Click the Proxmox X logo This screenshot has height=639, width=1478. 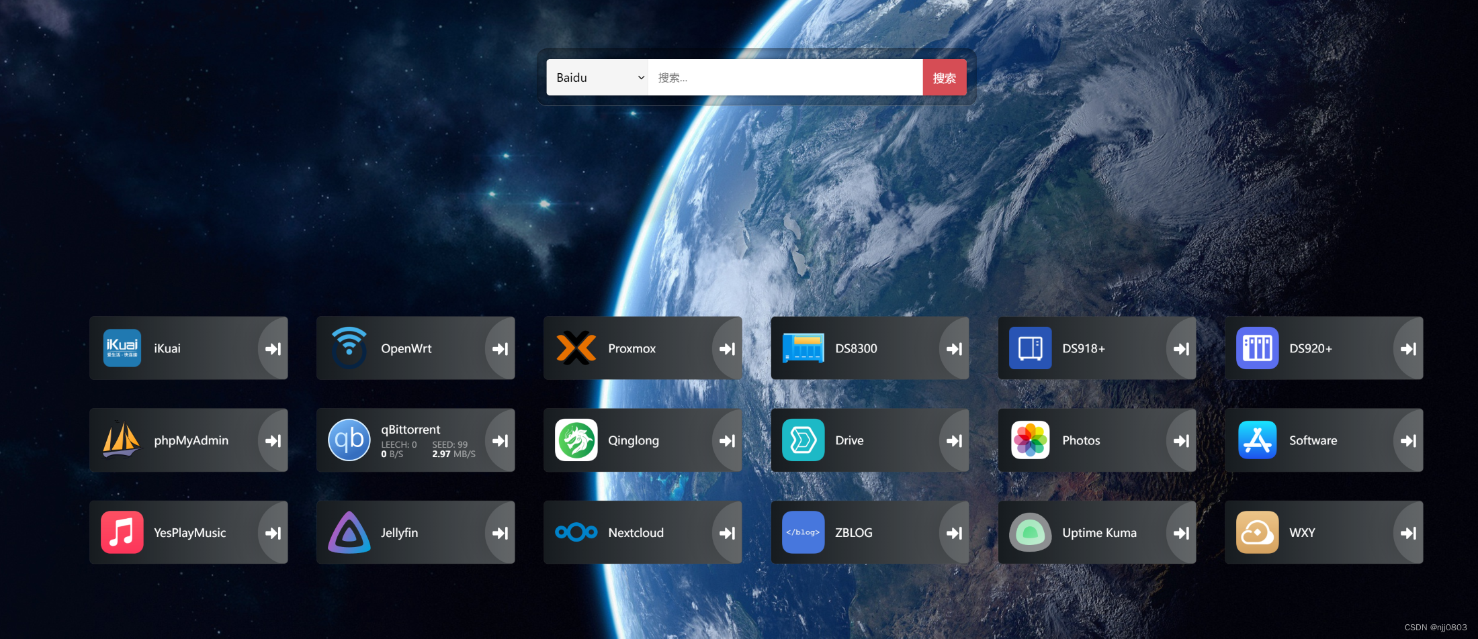click(x=576, y=348)
